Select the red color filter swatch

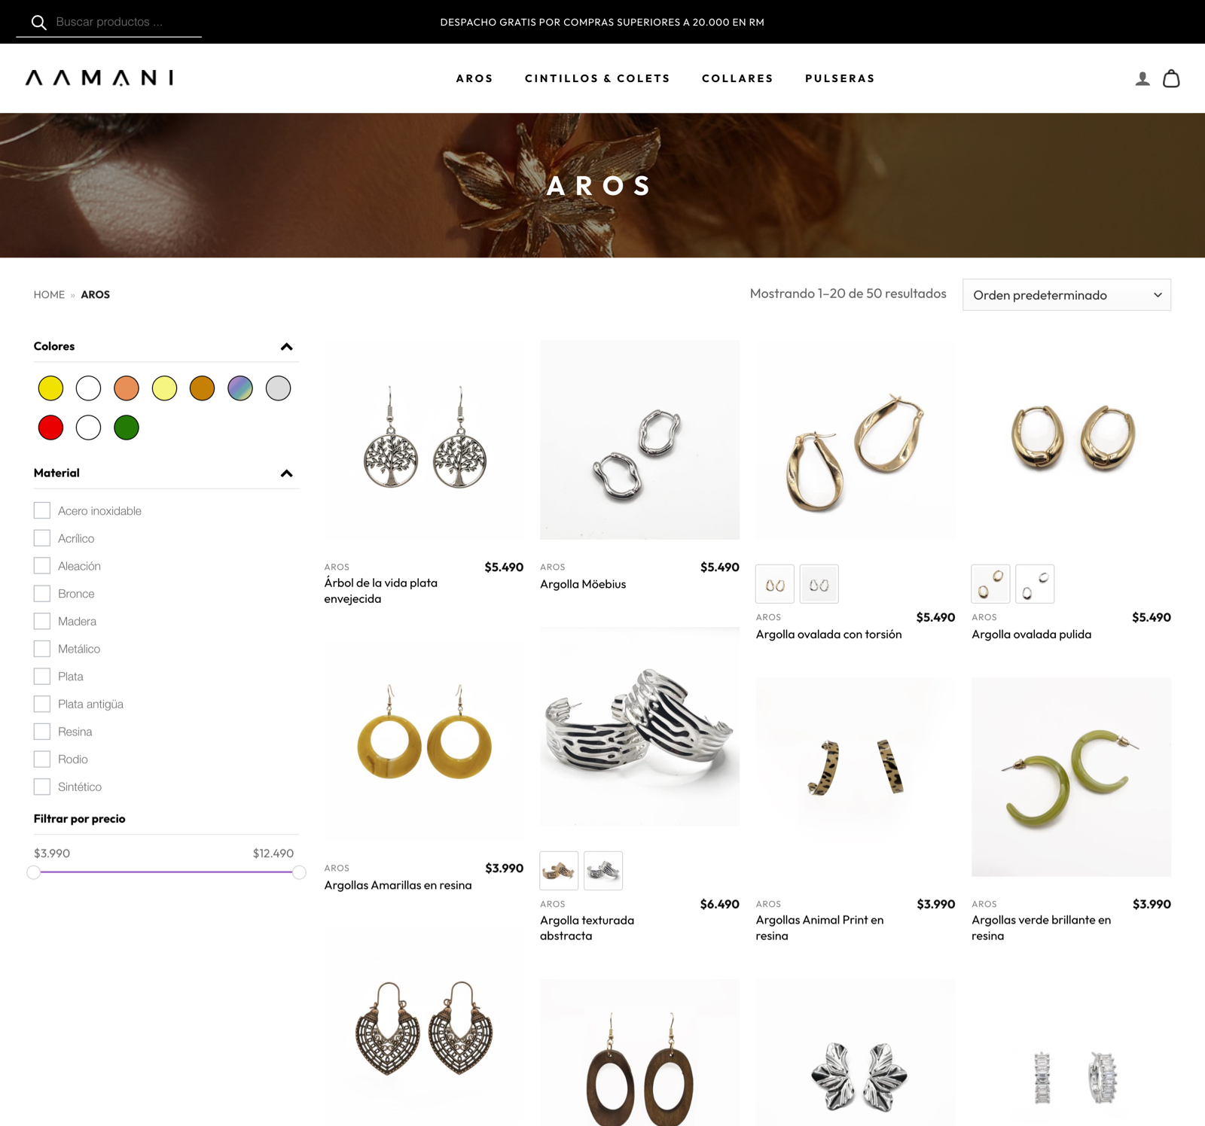50,428
